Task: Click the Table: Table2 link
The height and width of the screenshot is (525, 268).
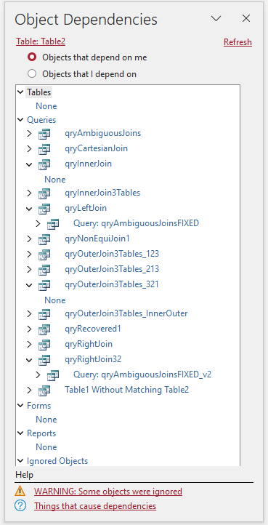Action: [x=41, y=41]
